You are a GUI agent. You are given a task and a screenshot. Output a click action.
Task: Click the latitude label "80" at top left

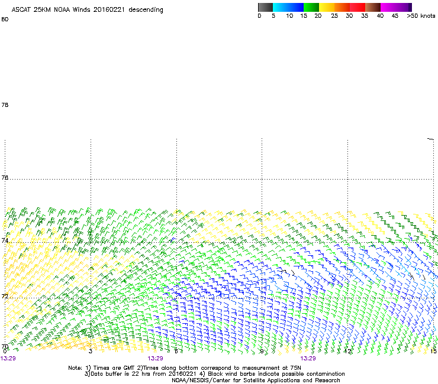(x=5, y=19)
